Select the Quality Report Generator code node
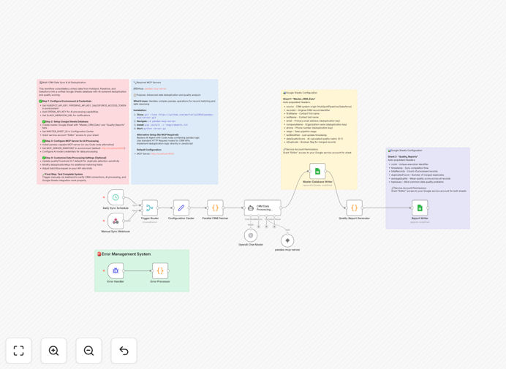 point(354,208)
